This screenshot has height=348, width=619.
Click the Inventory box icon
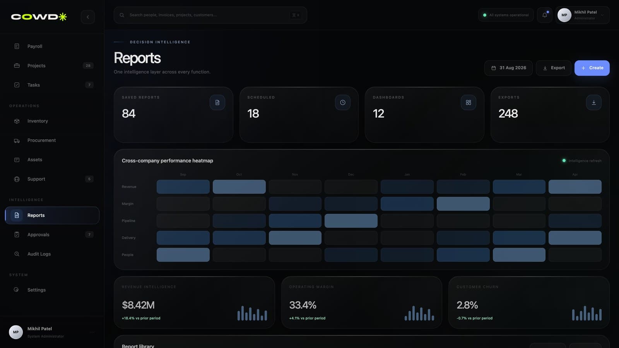[x=17, y=121]
